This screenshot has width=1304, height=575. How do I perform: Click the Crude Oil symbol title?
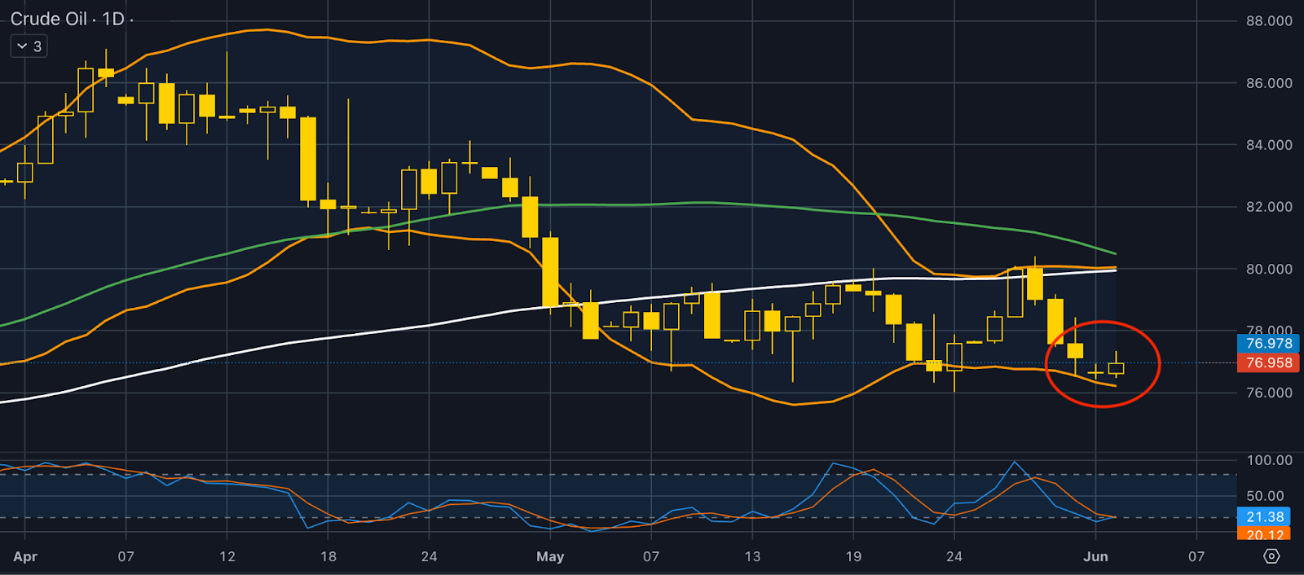coord(48,19)
